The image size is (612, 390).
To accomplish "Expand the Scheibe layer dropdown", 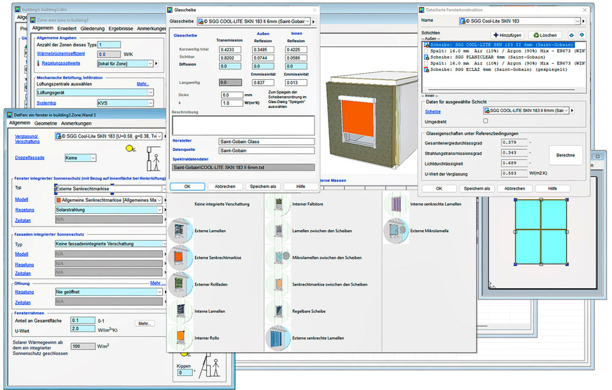I will (566, 111).
